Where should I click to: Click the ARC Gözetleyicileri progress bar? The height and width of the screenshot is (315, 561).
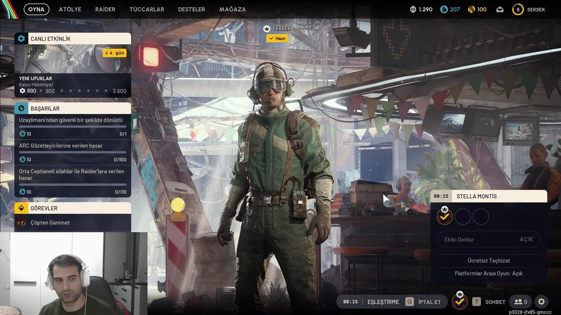(73, 152)
